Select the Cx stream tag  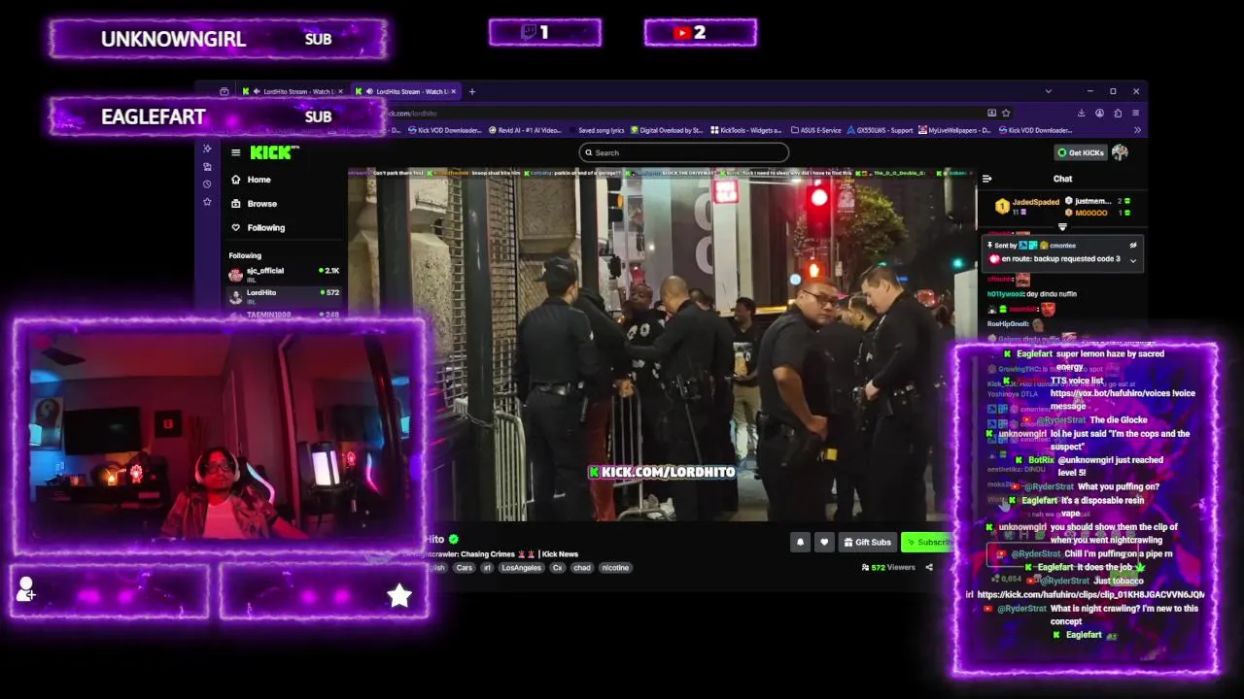coord(557,568)
